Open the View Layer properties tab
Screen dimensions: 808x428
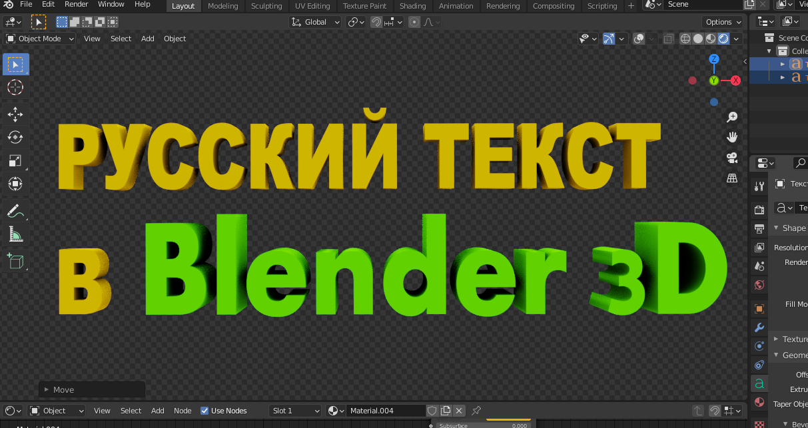point(759,247)
